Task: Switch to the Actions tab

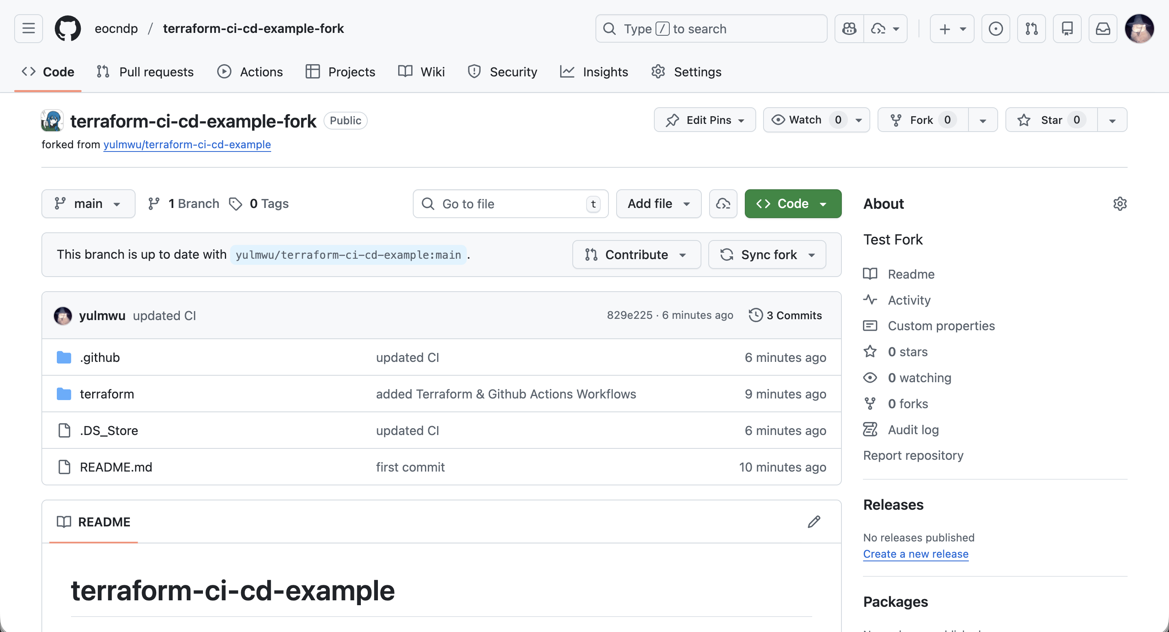Action: click(x=250, y=72)
